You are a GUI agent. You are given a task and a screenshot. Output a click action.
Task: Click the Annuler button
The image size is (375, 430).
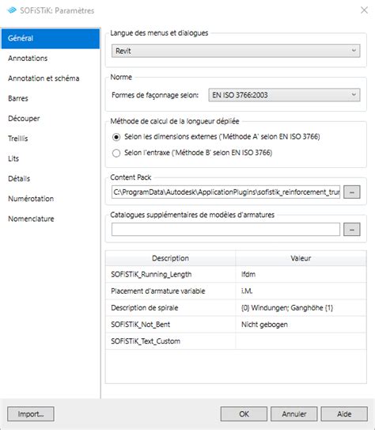tap(294, 414)
